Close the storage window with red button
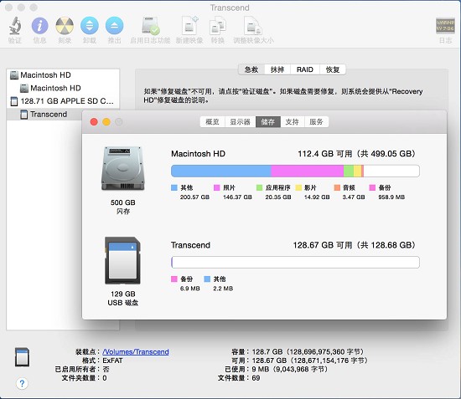 [x=94, y=122]
